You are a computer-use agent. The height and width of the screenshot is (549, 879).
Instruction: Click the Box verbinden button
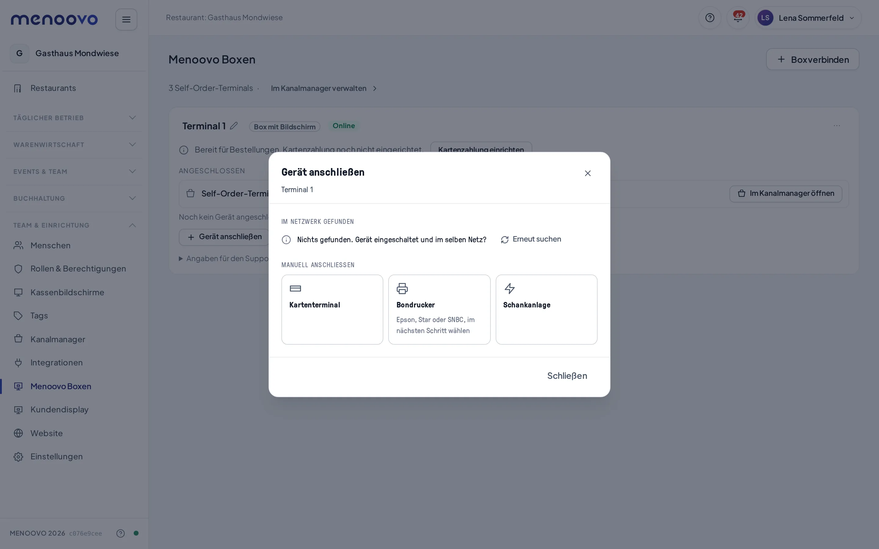[812, 59]
